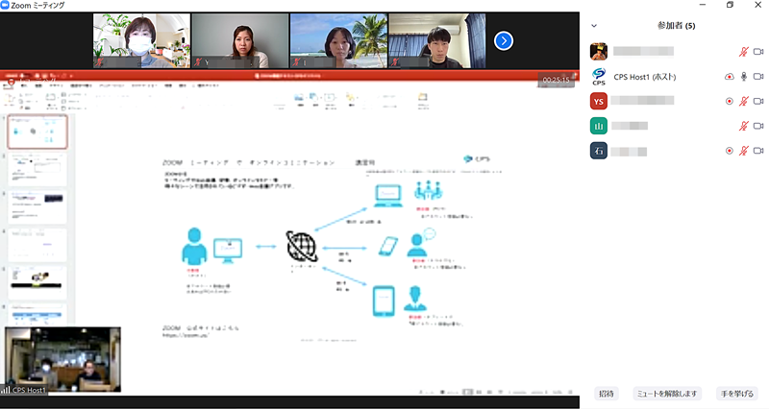Image resolution: width=769 pixels, height=409 pixels.
Task: Click the muted microphone in the 石 row
Action: click(x=743, y=151)
